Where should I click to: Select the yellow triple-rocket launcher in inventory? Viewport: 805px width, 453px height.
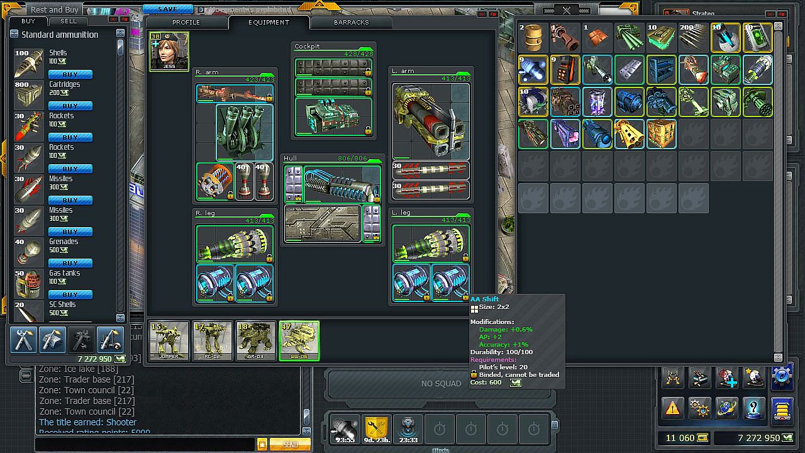tap(629, 133)
